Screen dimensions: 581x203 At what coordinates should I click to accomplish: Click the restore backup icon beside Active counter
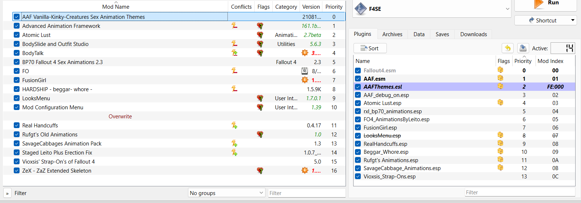tap(507, 48)
